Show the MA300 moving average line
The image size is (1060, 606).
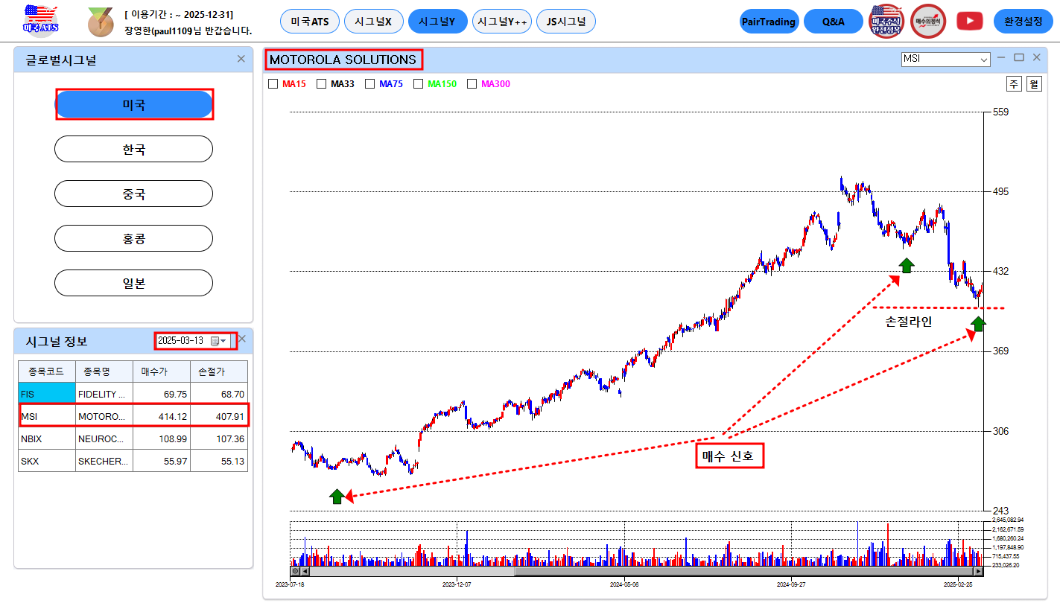[x=472, y=84]
